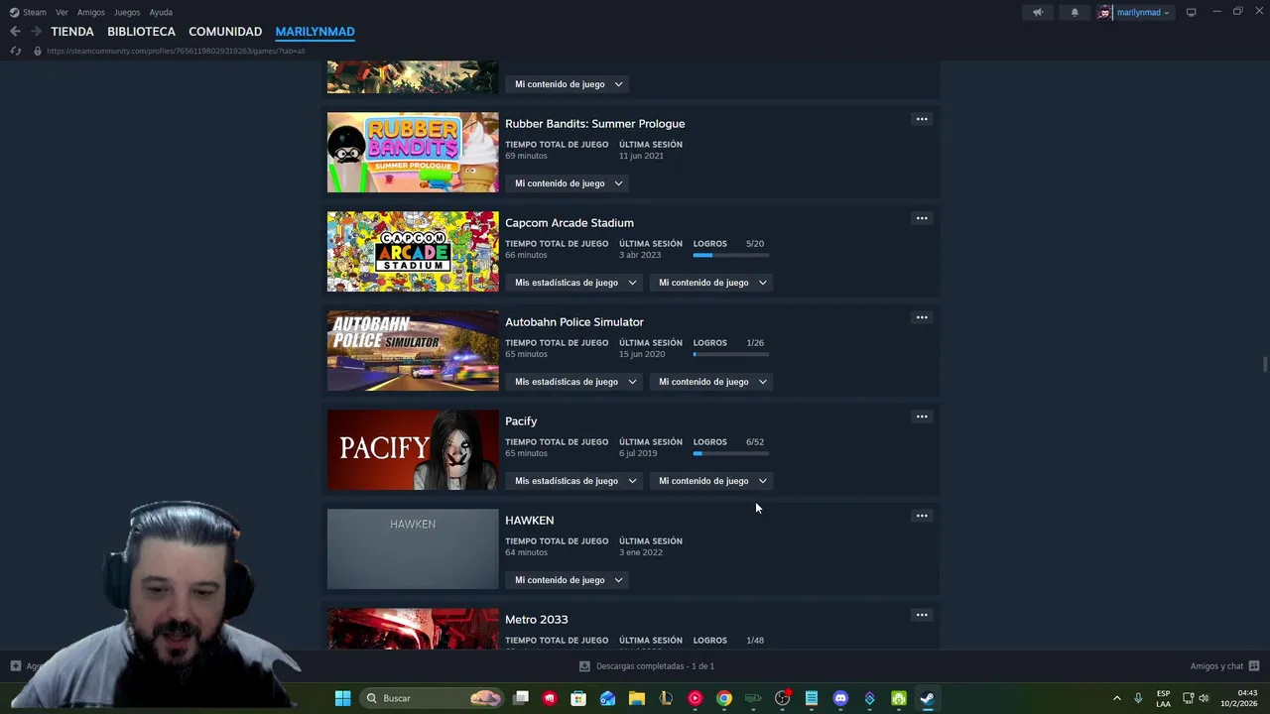1270x714 pixels.
Task: Click the Capcom Arcade Stadium thumbnail
Action: [413, 251]
